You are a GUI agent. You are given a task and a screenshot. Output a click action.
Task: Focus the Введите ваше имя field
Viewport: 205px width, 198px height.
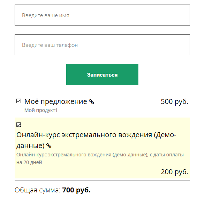point(102,15)
